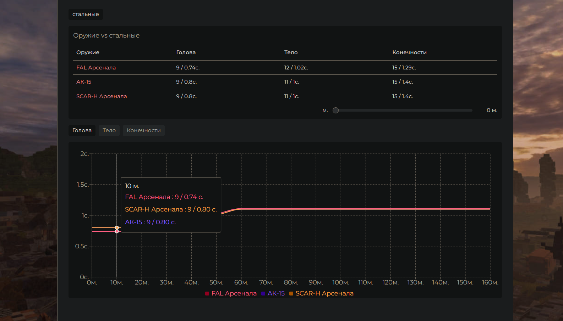Hide the АК-15 series via legend

tap(273, 293)
